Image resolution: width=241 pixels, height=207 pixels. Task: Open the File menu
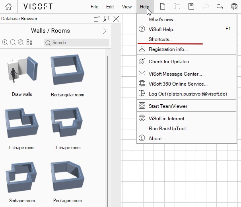[94, 7]
